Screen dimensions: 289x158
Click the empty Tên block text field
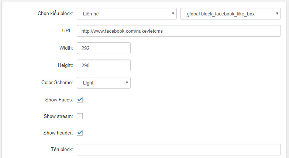click(179, 150)
